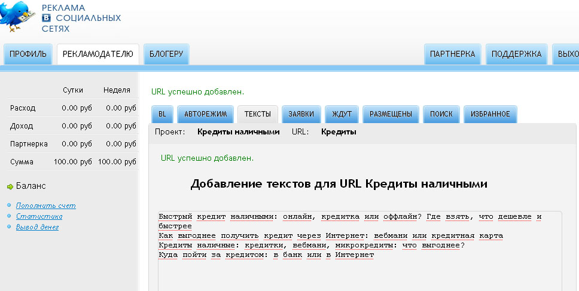Open the ПРОФИЛЬ tab
The width and height of the screenshot is (579, 291).
point(28,54)
